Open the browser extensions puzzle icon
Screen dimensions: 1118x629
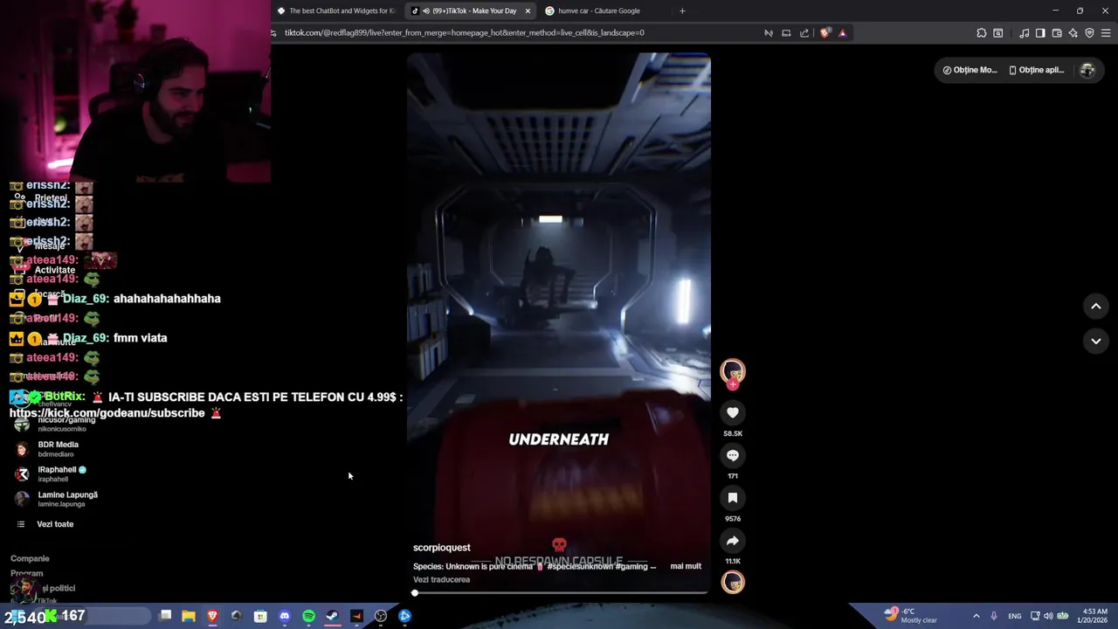[982, 33]
